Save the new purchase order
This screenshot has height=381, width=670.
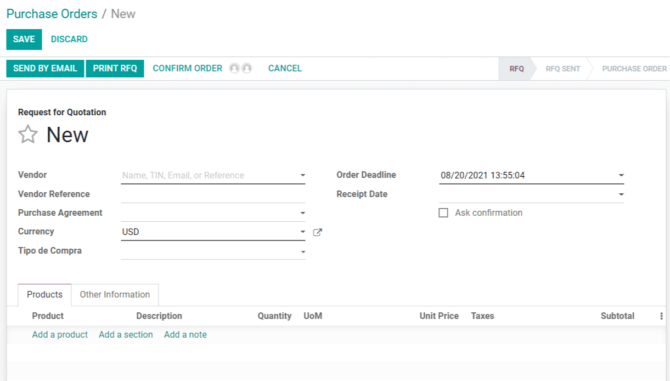(24, 40)
